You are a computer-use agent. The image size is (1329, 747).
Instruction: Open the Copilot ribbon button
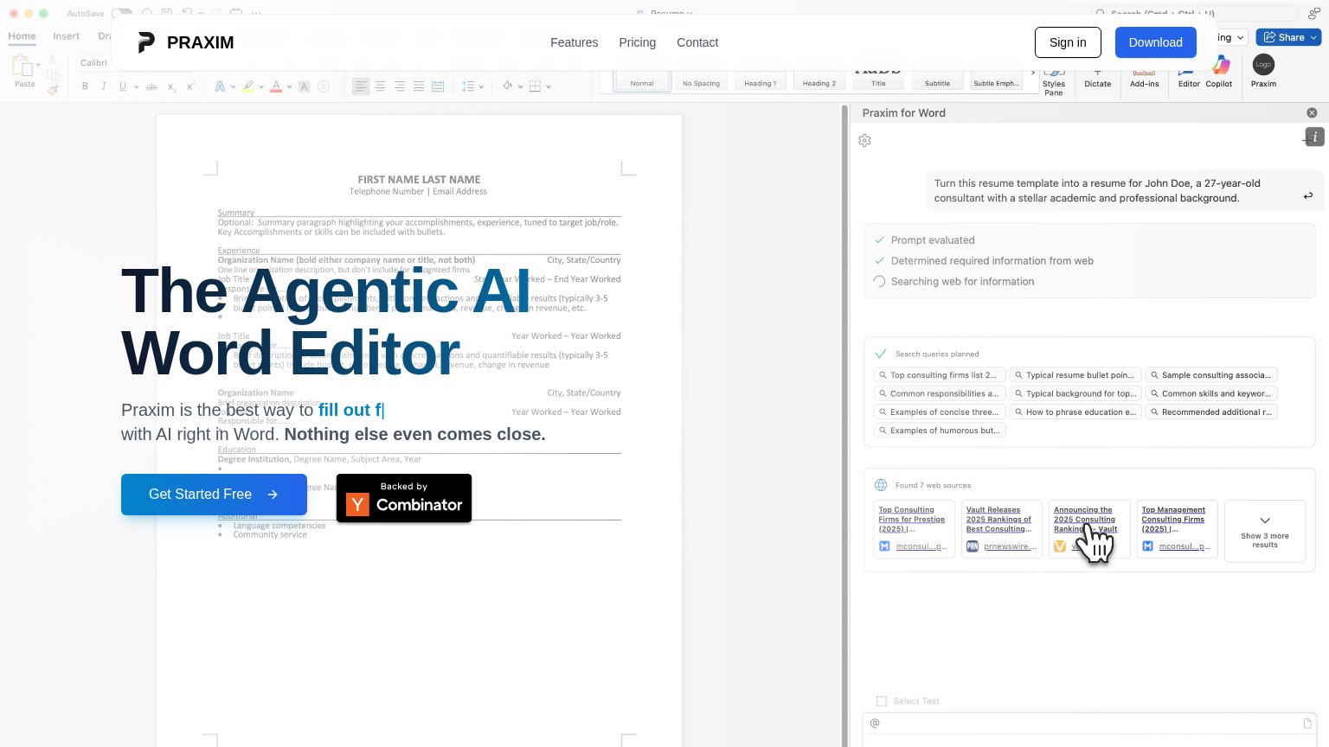point(1219,73)
